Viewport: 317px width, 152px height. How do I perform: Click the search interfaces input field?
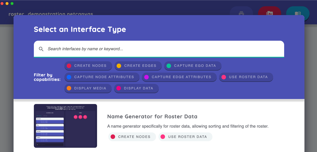click(161, 49)
